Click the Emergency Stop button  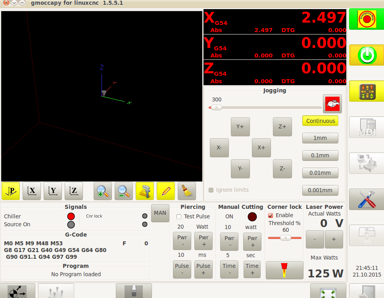tap(367, 19)
